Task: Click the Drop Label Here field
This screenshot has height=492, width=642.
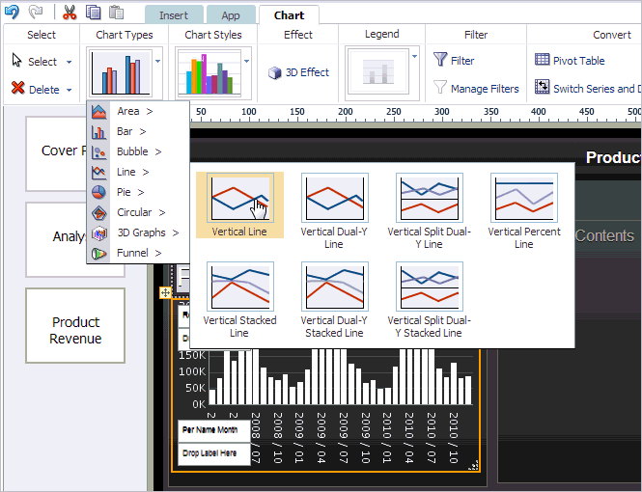Action: point(214,454)
